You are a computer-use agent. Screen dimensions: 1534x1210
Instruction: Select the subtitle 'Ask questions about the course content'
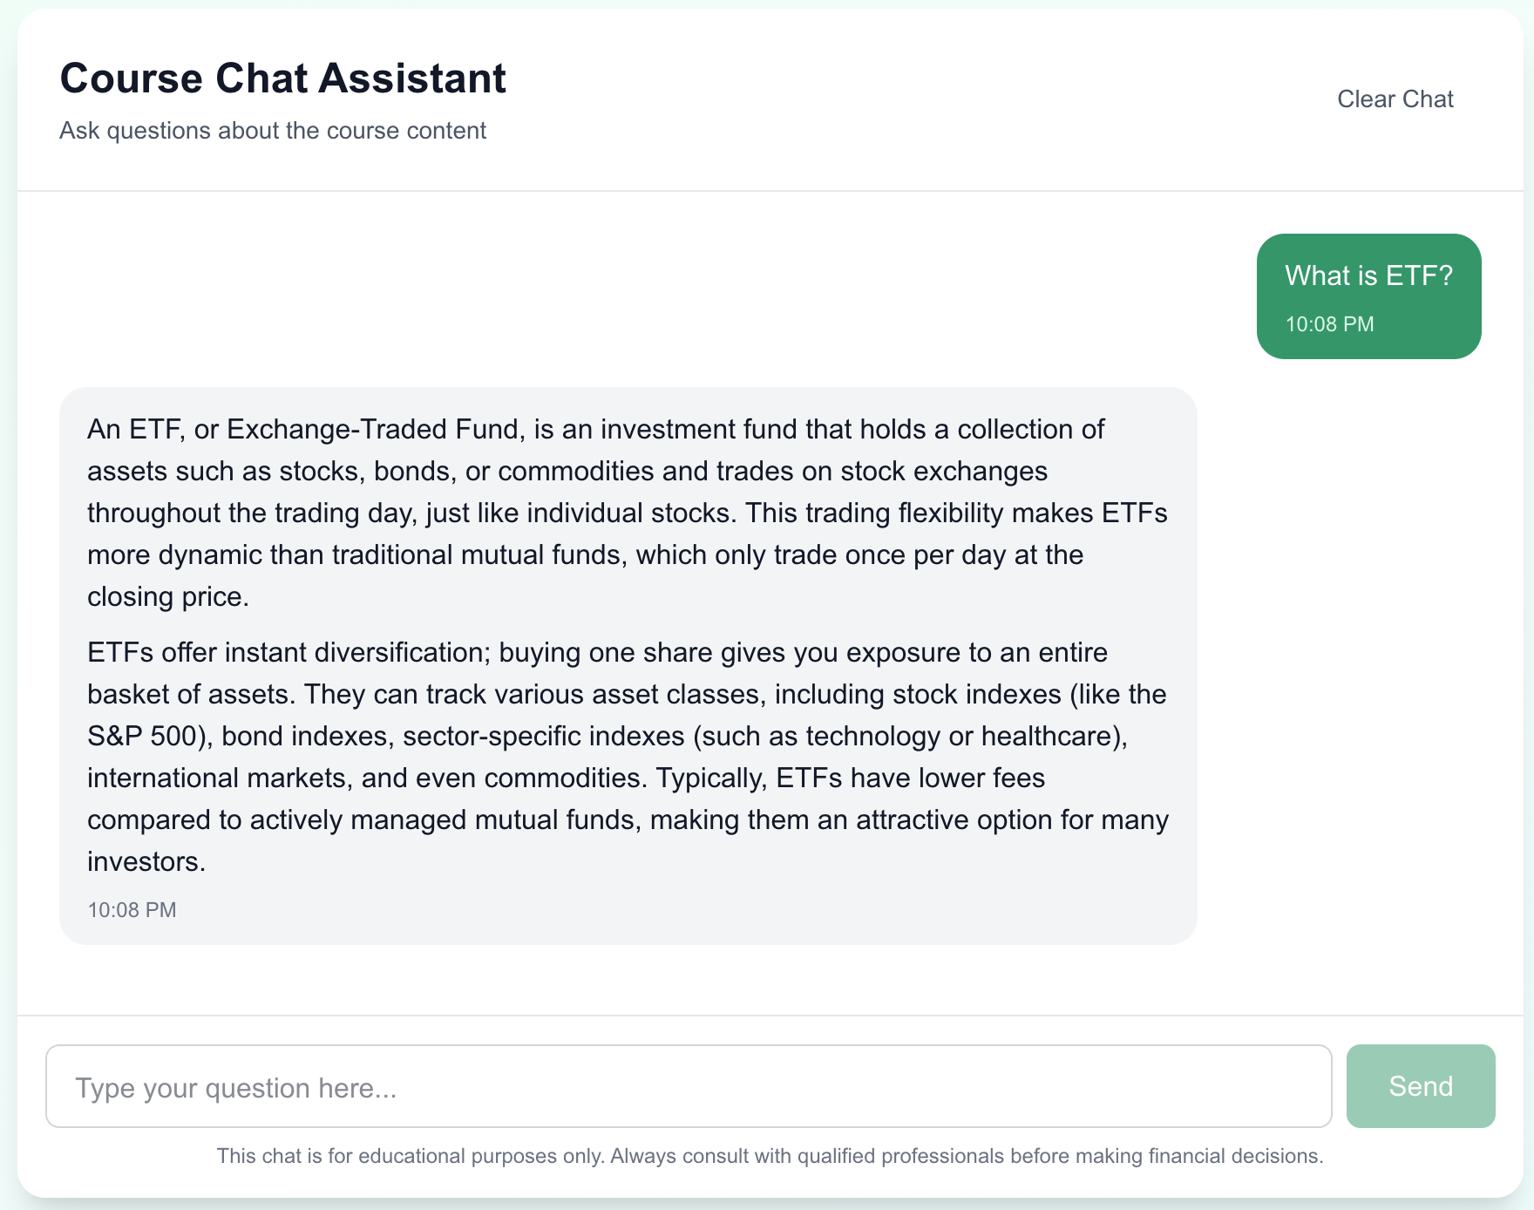coord(273,131)
